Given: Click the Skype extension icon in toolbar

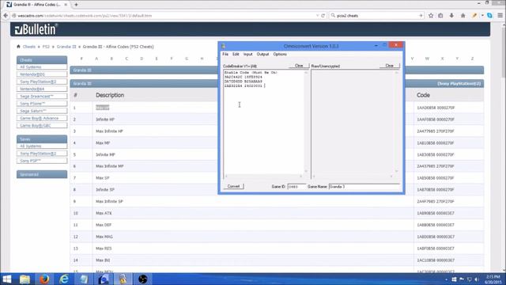Looking at the screenshot, I should [489, 16].
